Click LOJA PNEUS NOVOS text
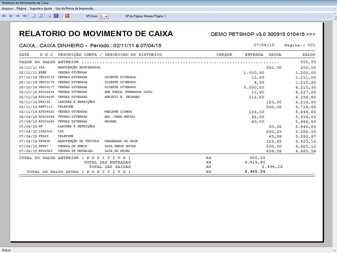This screenshot has height=253, width=337. coord(120,146)
